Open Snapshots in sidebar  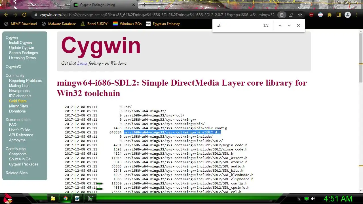point(18,154)
